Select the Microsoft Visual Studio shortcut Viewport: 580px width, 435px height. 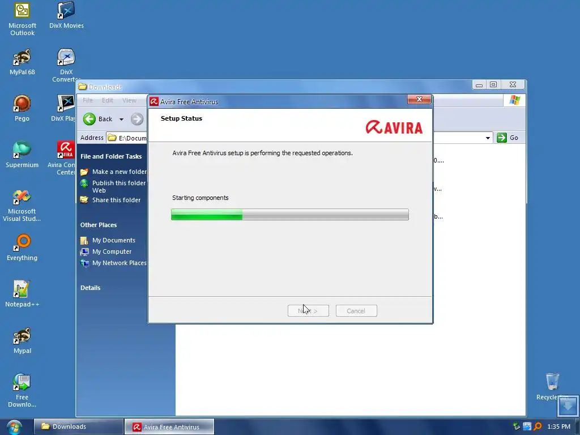coord(22,206)
